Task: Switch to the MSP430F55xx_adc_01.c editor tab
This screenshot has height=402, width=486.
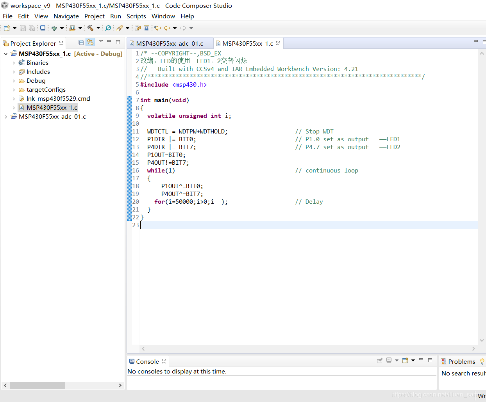Action: click(169, 44)
